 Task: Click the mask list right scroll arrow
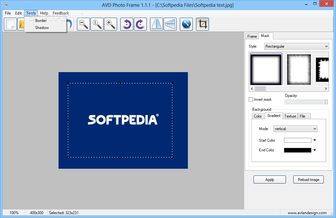(x=326, y=89)
